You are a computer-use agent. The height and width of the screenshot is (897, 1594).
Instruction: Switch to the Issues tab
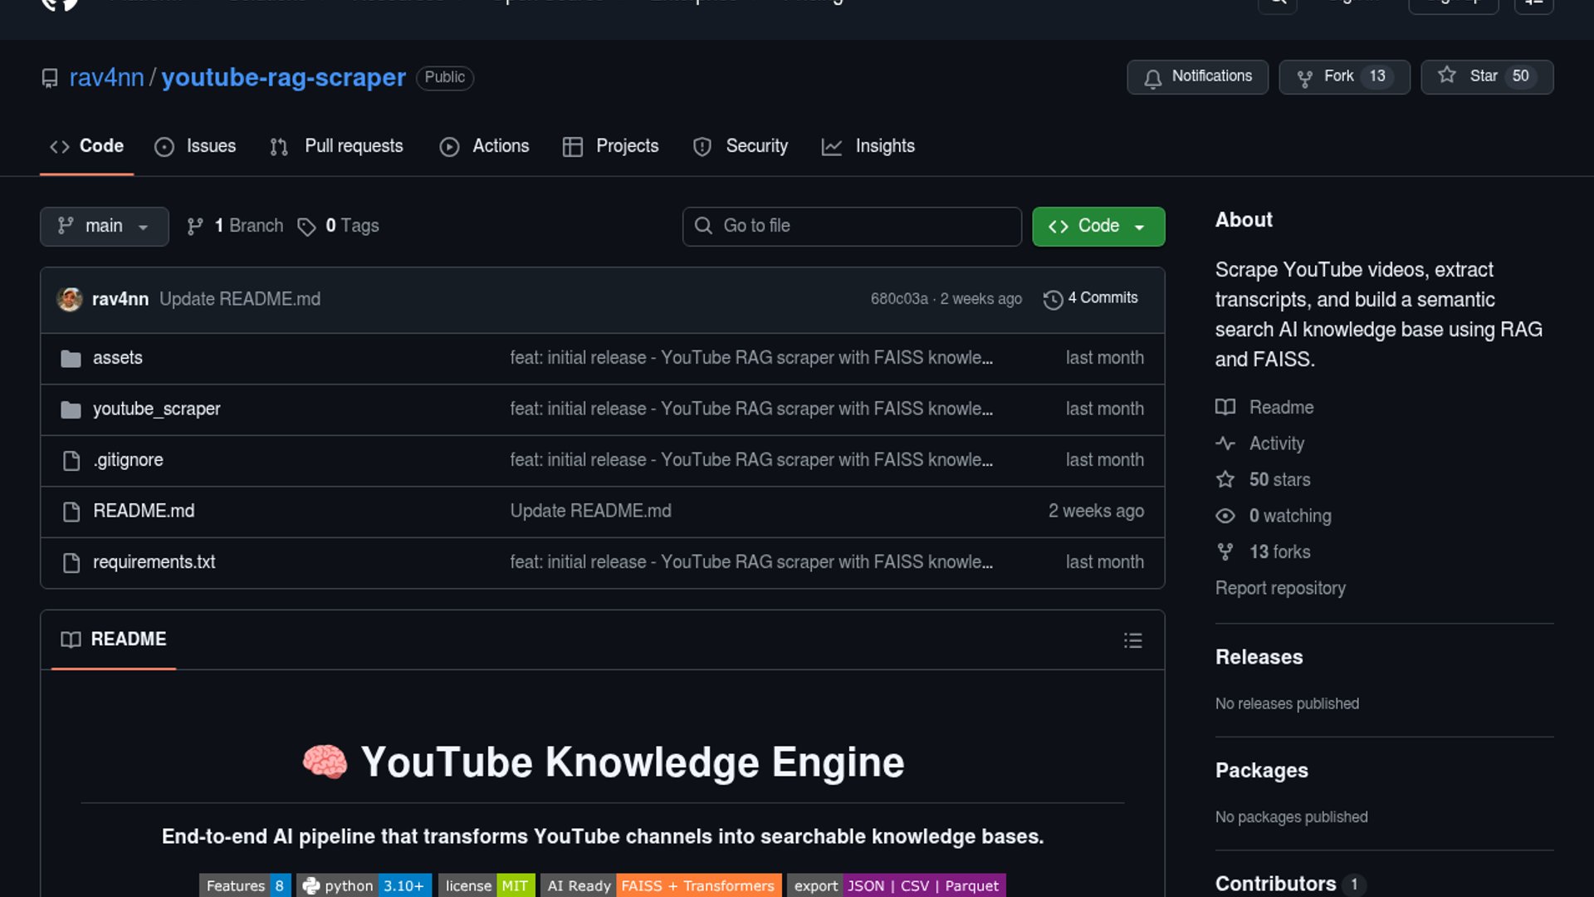coord(195,146)
